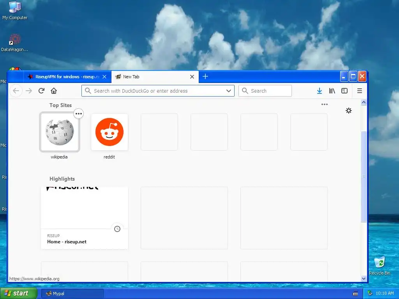This screenshot has width=399, height=299.
Task: Close the RiseupVPN for windows tab
Action: pyautogui.click(x=104, y=77)
